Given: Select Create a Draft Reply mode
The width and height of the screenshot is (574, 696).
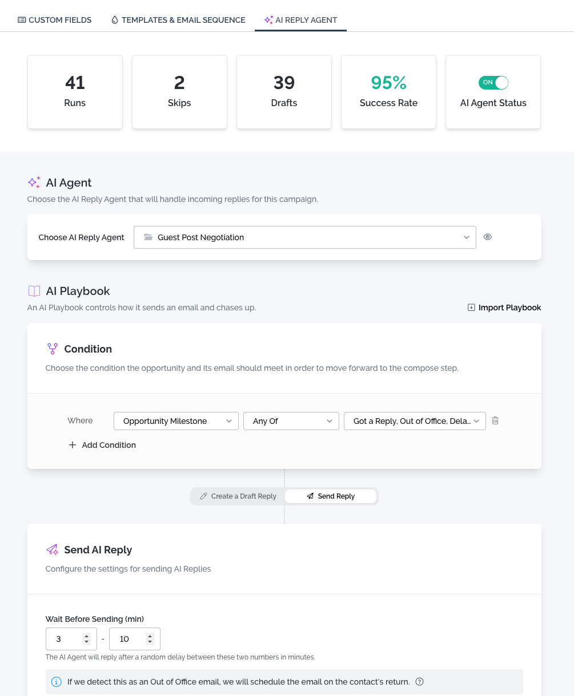Looking at the screenshot, I should [238, 496].
